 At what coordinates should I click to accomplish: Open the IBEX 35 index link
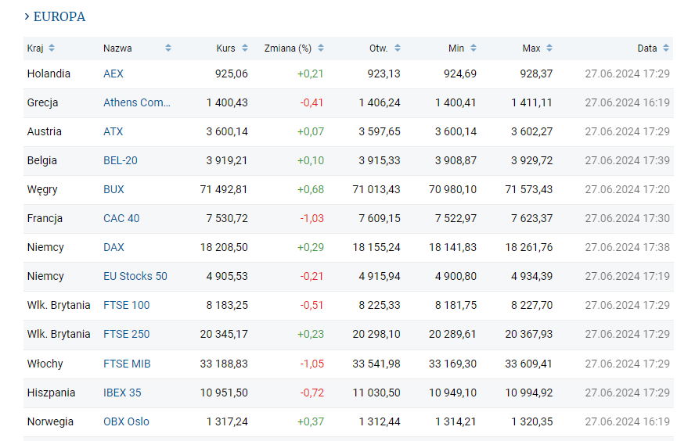click(122, 393)
